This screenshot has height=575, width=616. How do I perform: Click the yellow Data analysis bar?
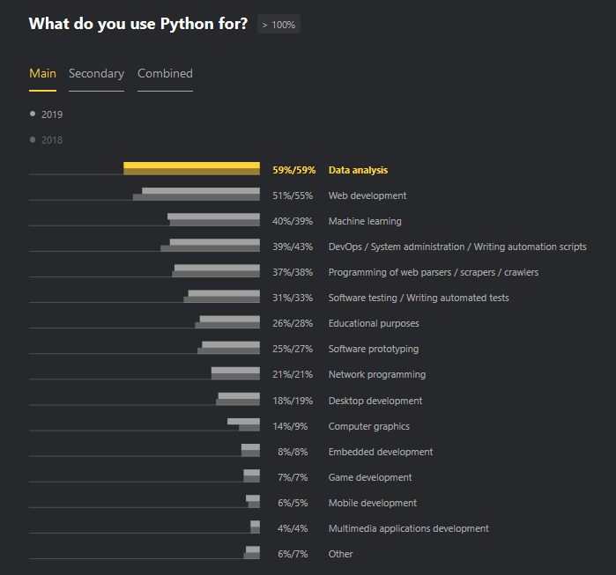pos(191,168)
